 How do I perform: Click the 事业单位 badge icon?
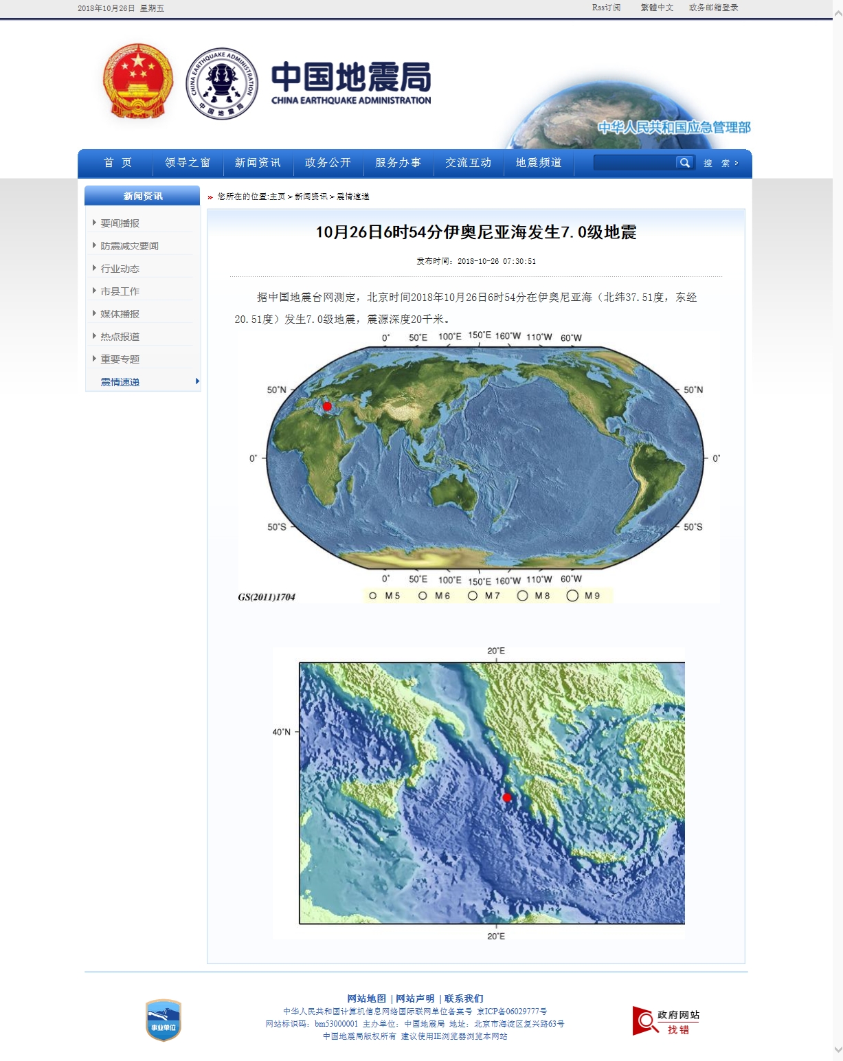pyautogui.click(x=164, y=1020)
